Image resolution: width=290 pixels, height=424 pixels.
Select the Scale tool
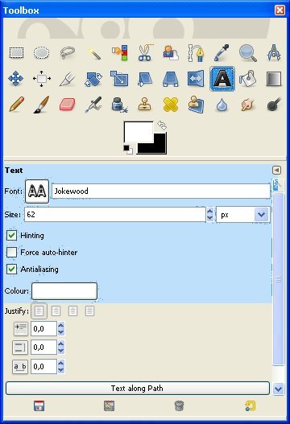(x=119, y=78)
